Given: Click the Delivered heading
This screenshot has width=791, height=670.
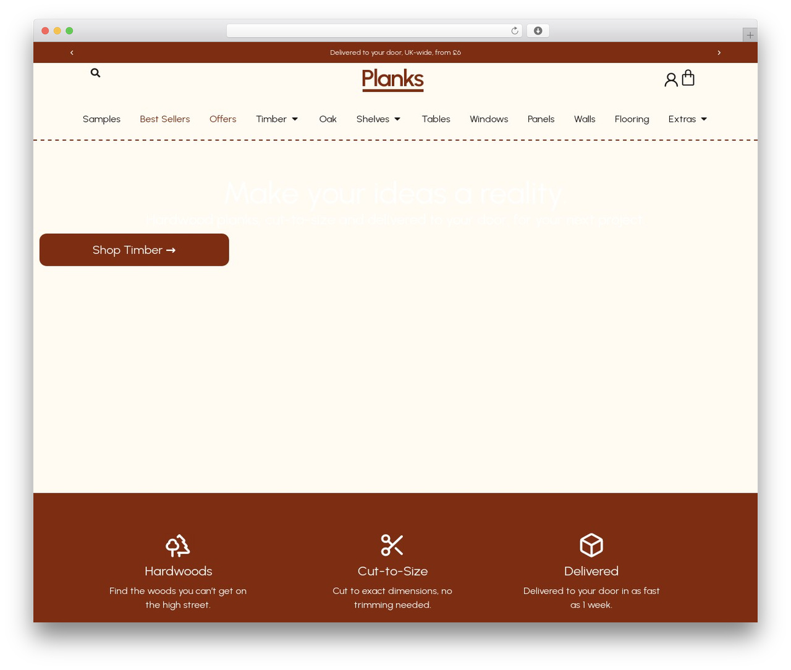Looking at the screenshot, I should click(x=591, y=571).
